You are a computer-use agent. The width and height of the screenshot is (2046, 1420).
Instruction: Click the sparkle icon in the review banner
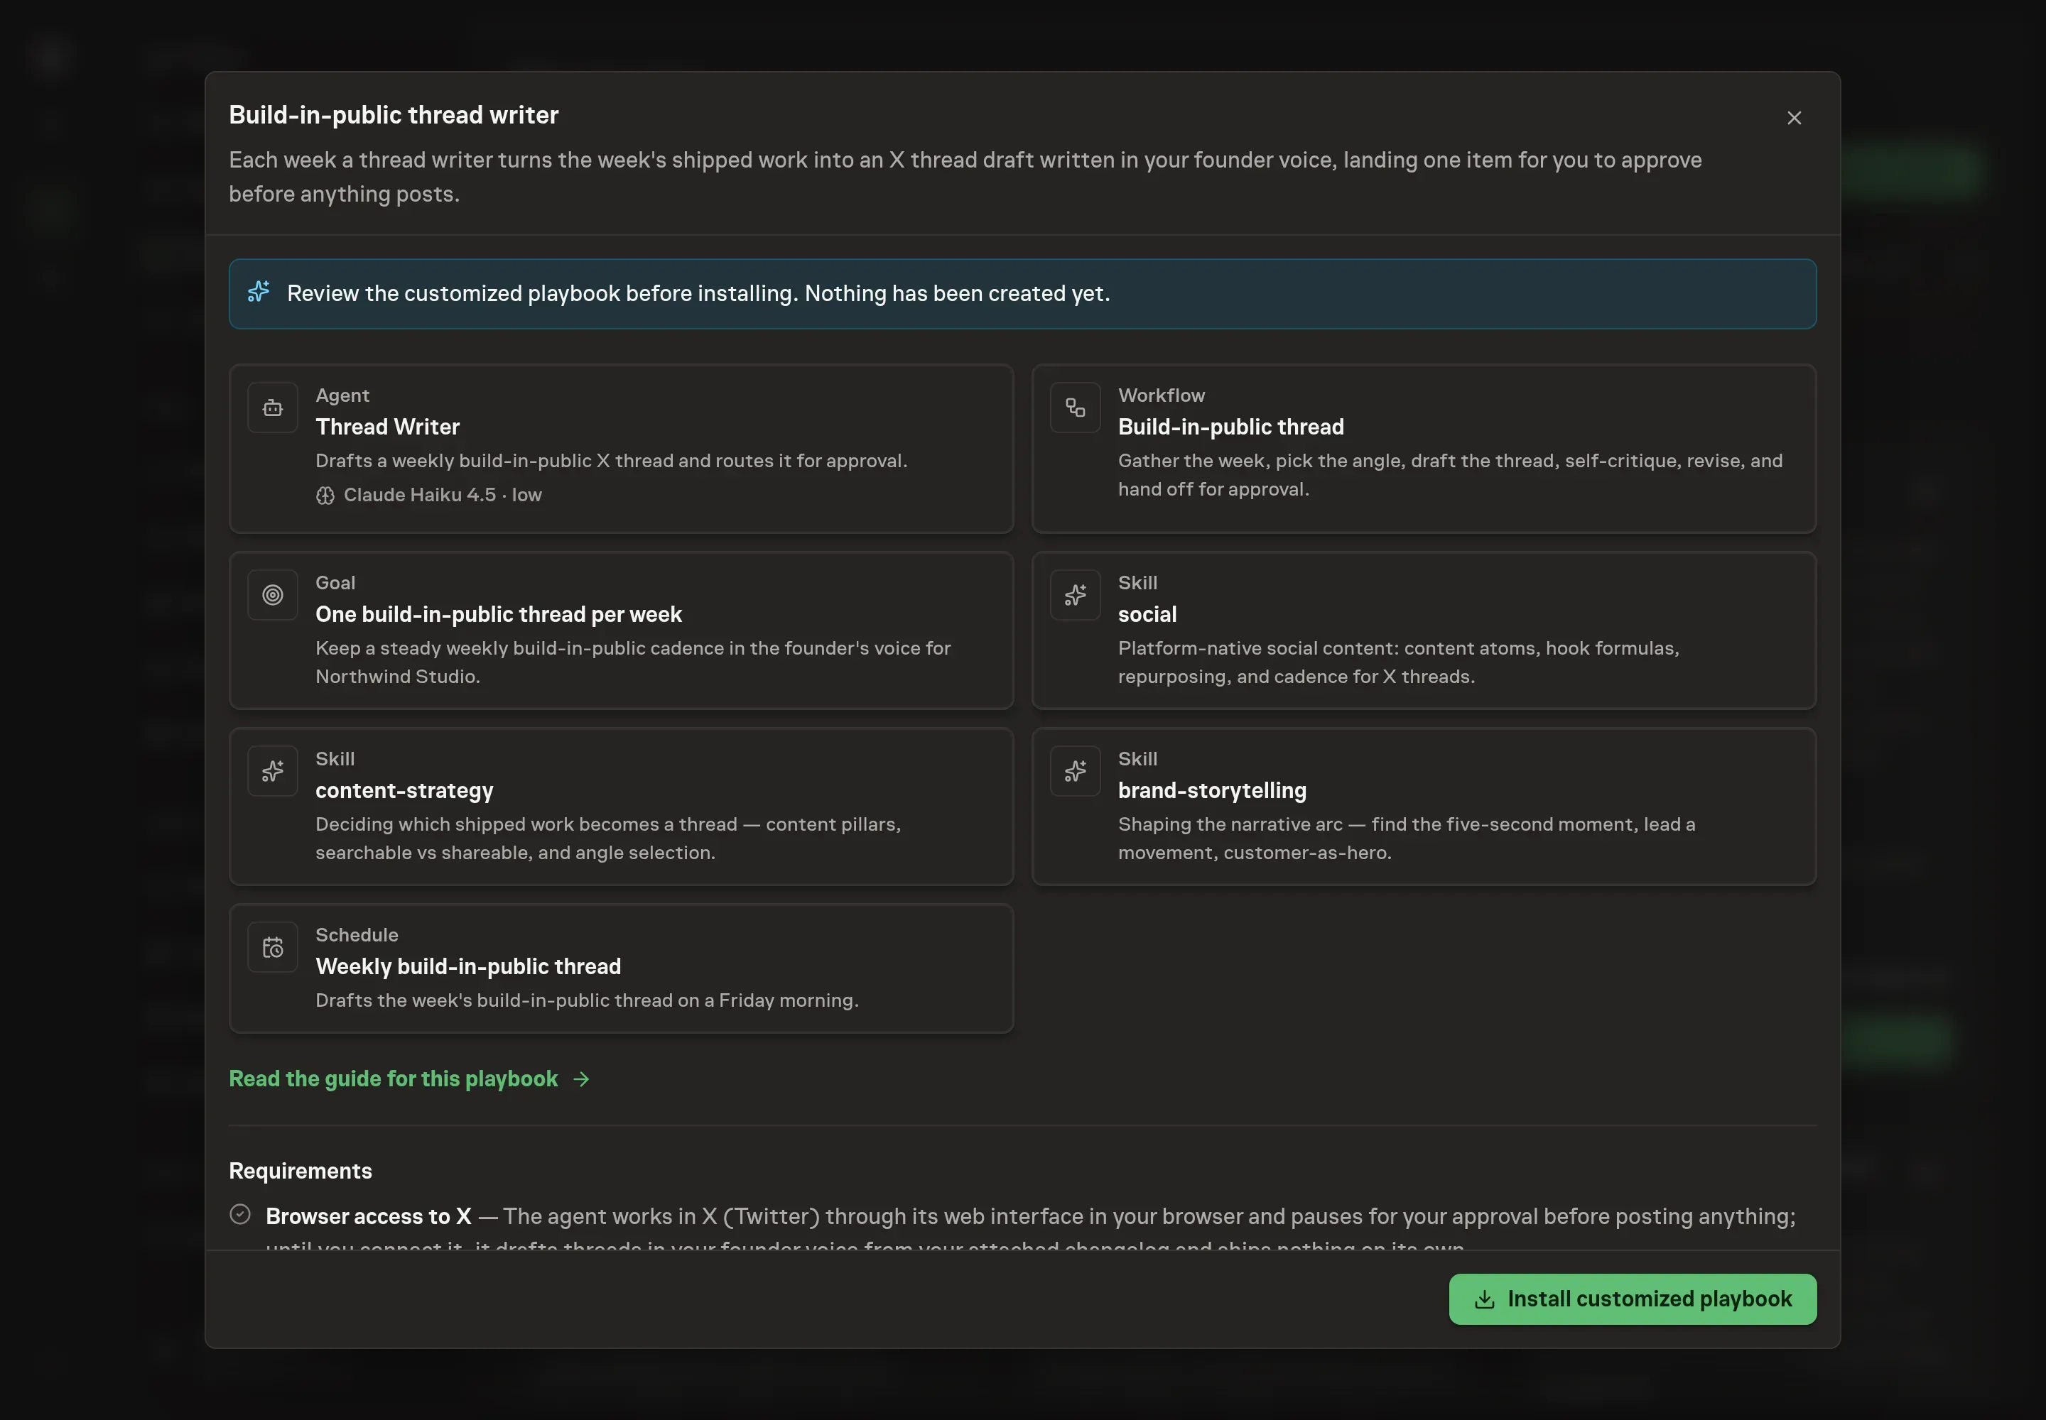point(258,292)
